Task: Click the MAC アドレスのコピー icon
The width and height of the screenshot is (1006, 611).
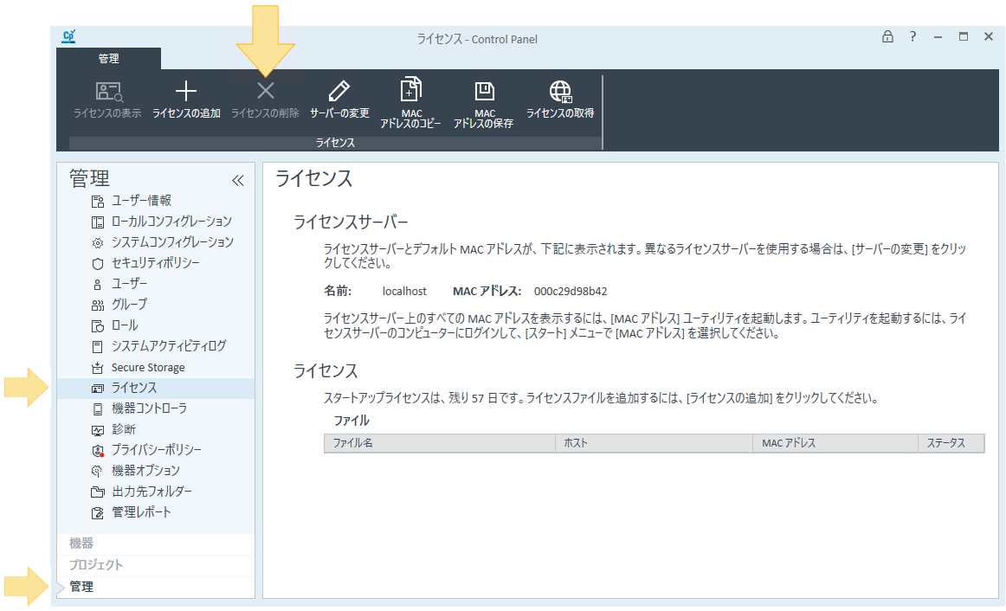Action: click(410, 90)
